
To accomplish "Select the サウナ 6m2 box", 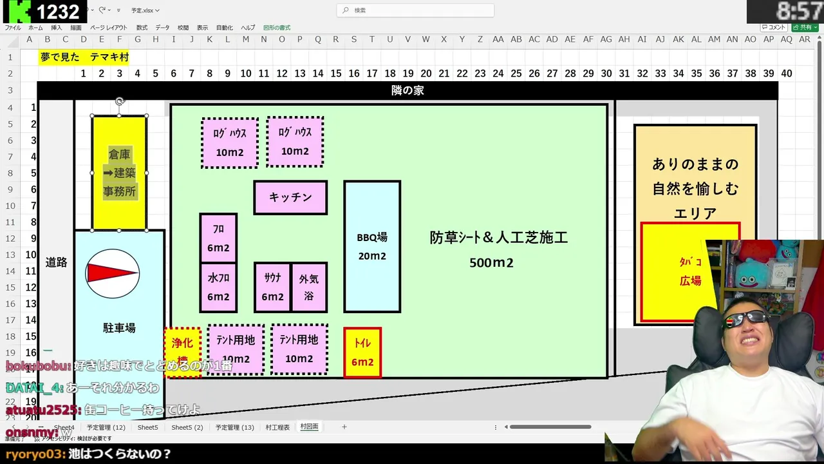I will click(272, 287).
